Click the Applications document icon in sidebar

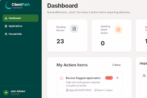point(6,26)
